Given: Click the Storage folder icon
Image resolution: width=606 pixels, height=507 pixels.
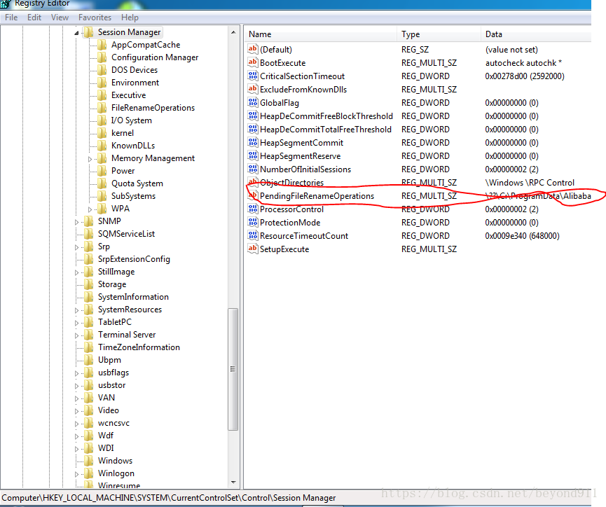Looking at the screenshot, I should pos(88,284).
